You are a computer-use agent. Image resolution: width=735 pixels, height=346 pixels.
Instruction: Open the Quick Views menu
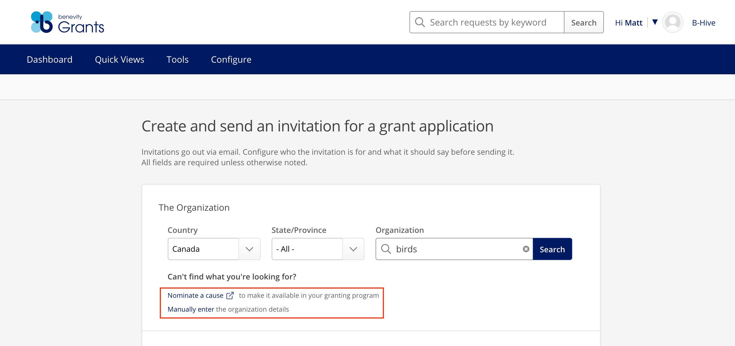(x=119, y=59)
